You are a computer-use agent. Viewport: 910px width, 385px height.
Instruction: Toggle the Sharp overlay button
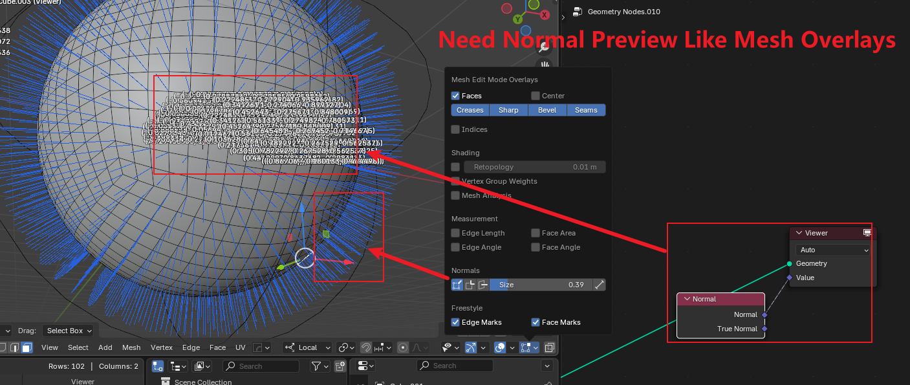(x=508, y=110)
